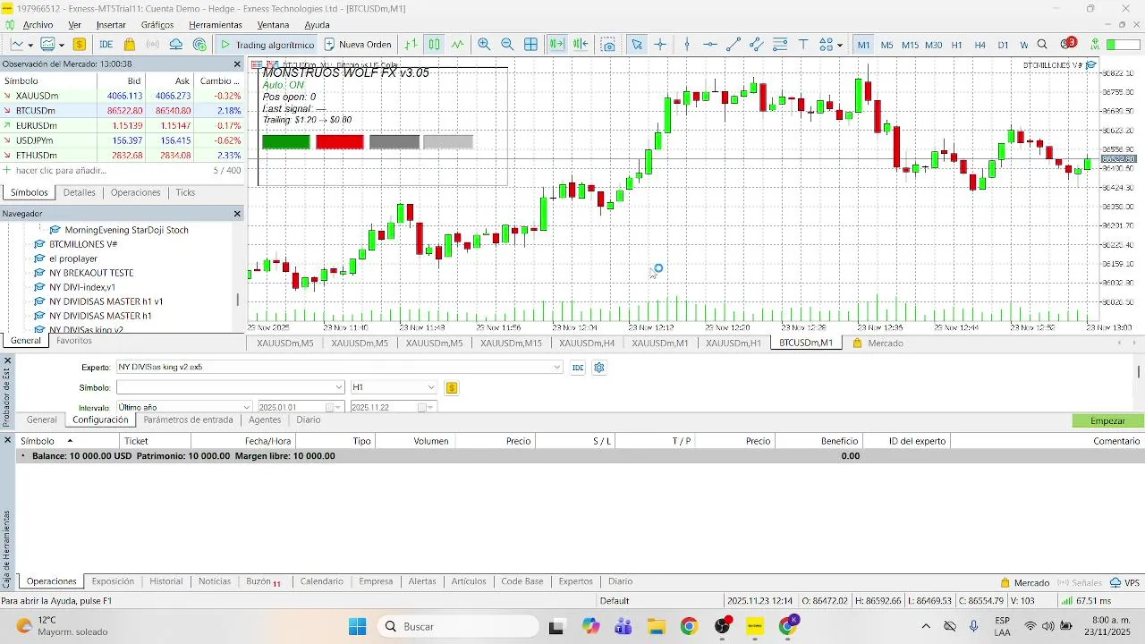Take a chart screenshot with camera icon
This screenshot has height=644, width=1145.
click(609, 44)
